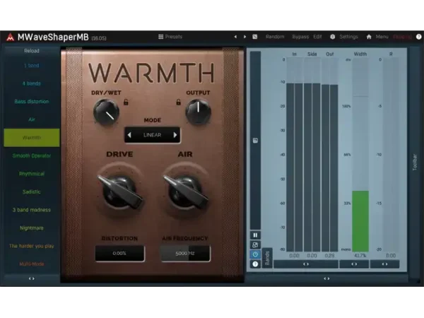Toggle the Bypass button
This screenshot has width=424, height=318.
300,37
